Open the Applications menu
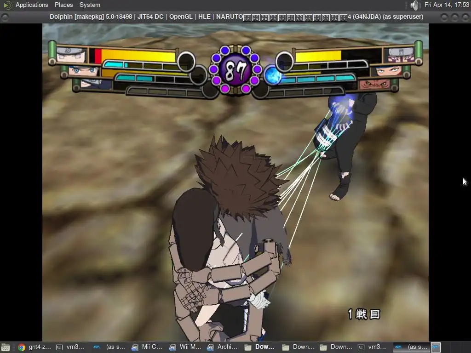Viewport: 471px width, 353px height. tap(32, 5)
